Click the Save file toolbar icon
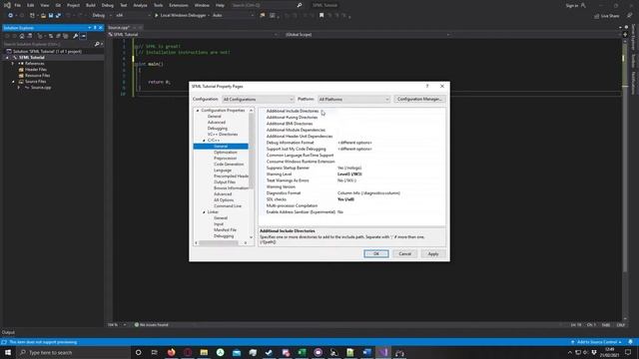Screen dimensions: 639x359 [x=51, y=16]
